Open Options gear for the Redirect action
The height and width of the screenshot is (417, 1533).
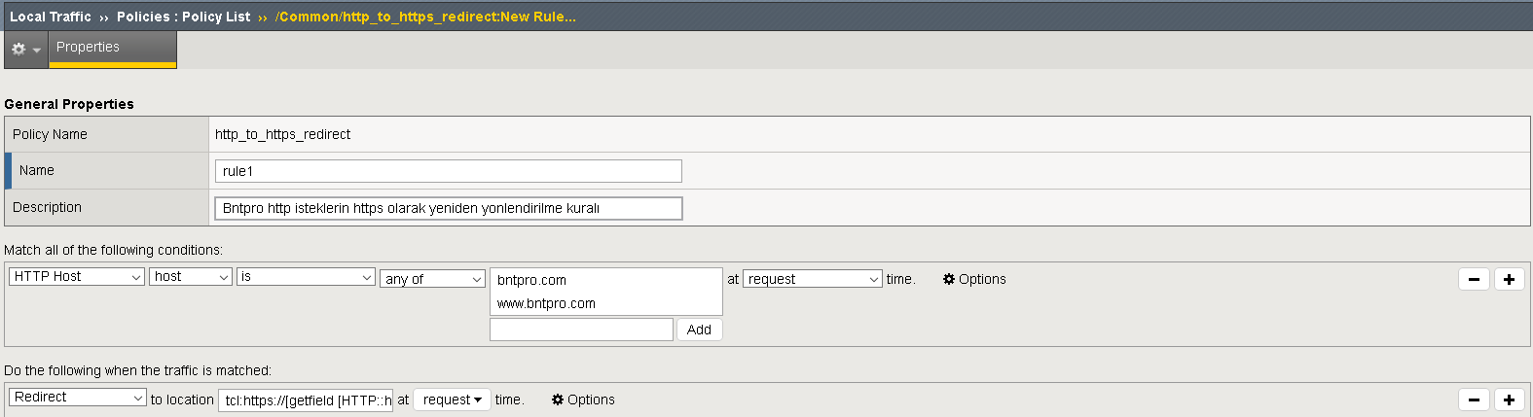[x=583, y=400]
